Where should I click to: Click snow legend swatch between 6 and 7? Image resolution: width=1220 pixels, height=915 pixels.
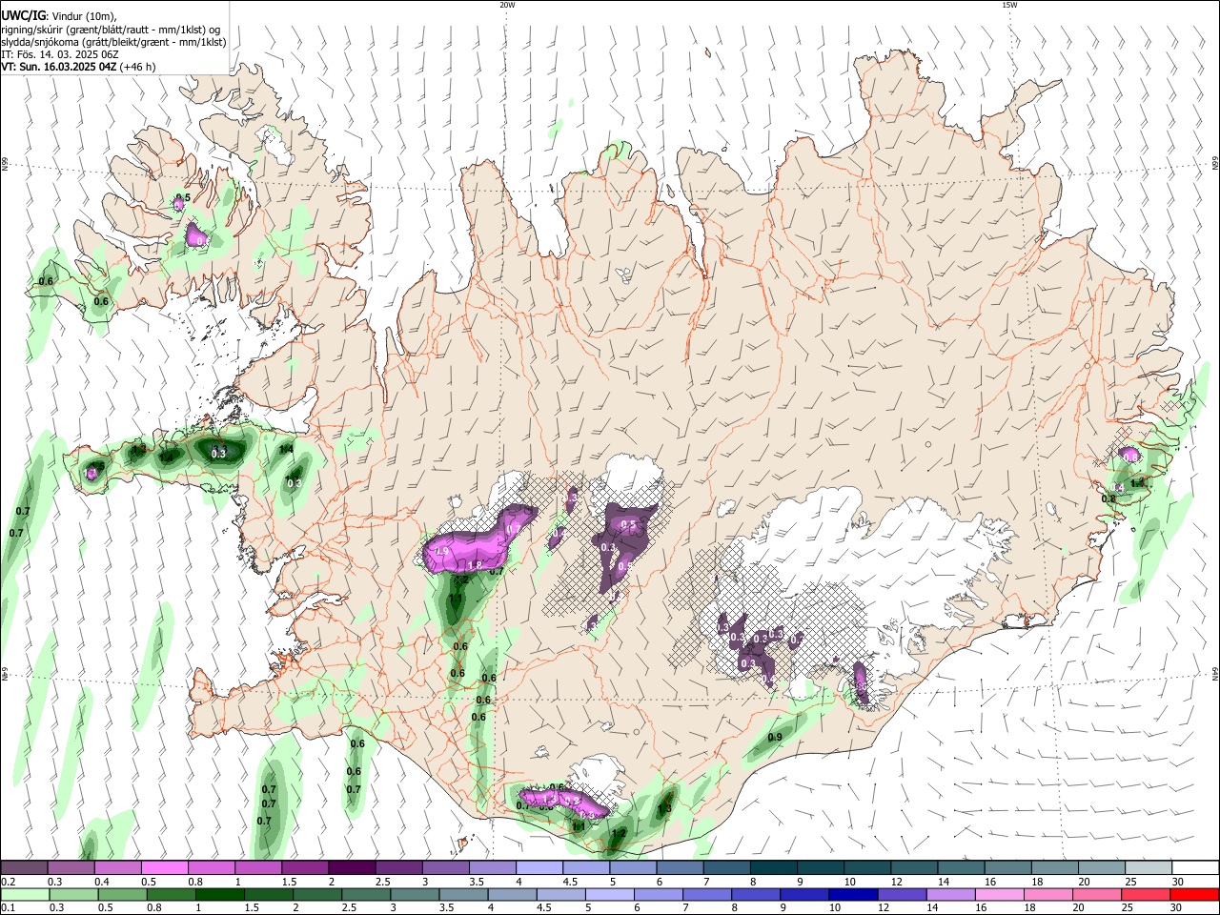pyautogui.click(x=679, y=867)
